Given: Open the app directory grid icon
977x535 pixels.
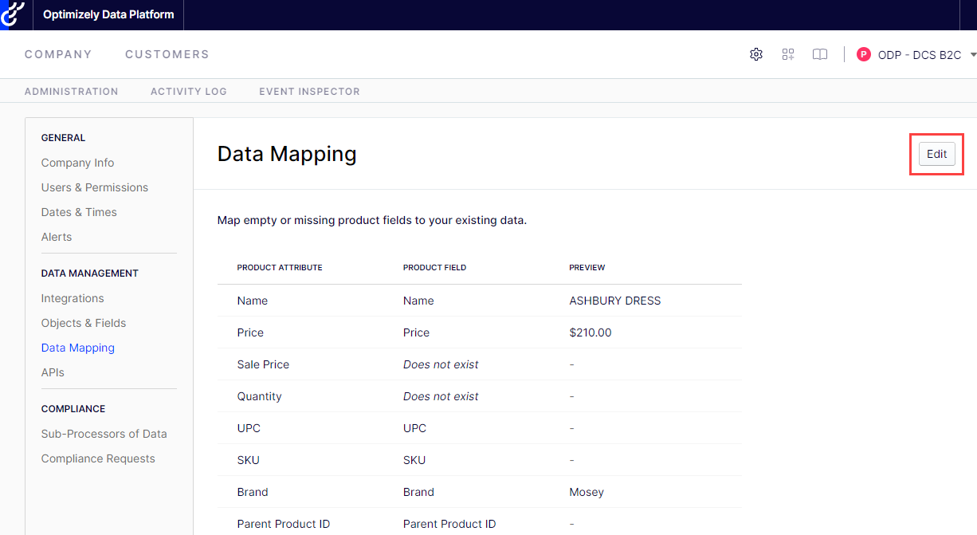Looking at the screenshot, I should coord(788,54).
